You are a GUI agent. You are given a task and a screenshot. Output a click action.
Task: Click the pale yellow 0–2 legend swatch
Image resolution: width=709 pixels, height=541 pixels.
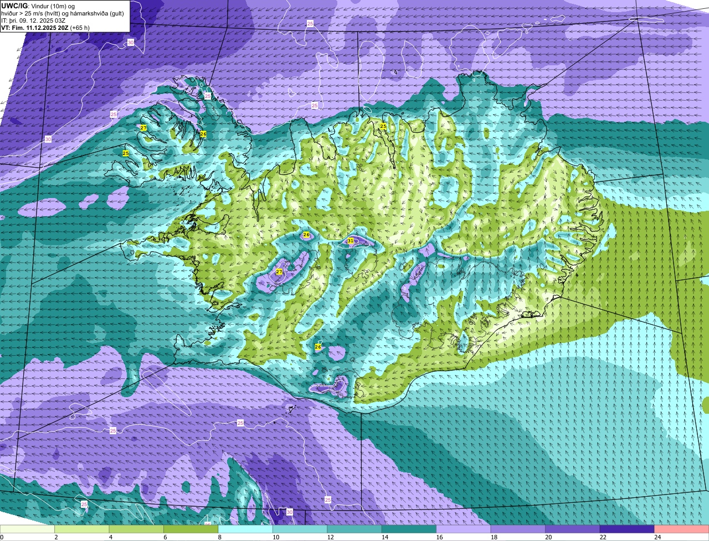(x=28, y=529)
